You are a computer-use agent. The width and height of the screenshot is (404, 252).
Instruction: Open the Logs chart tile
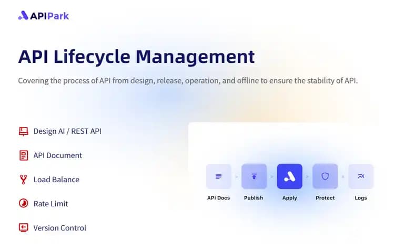[361, 176]
